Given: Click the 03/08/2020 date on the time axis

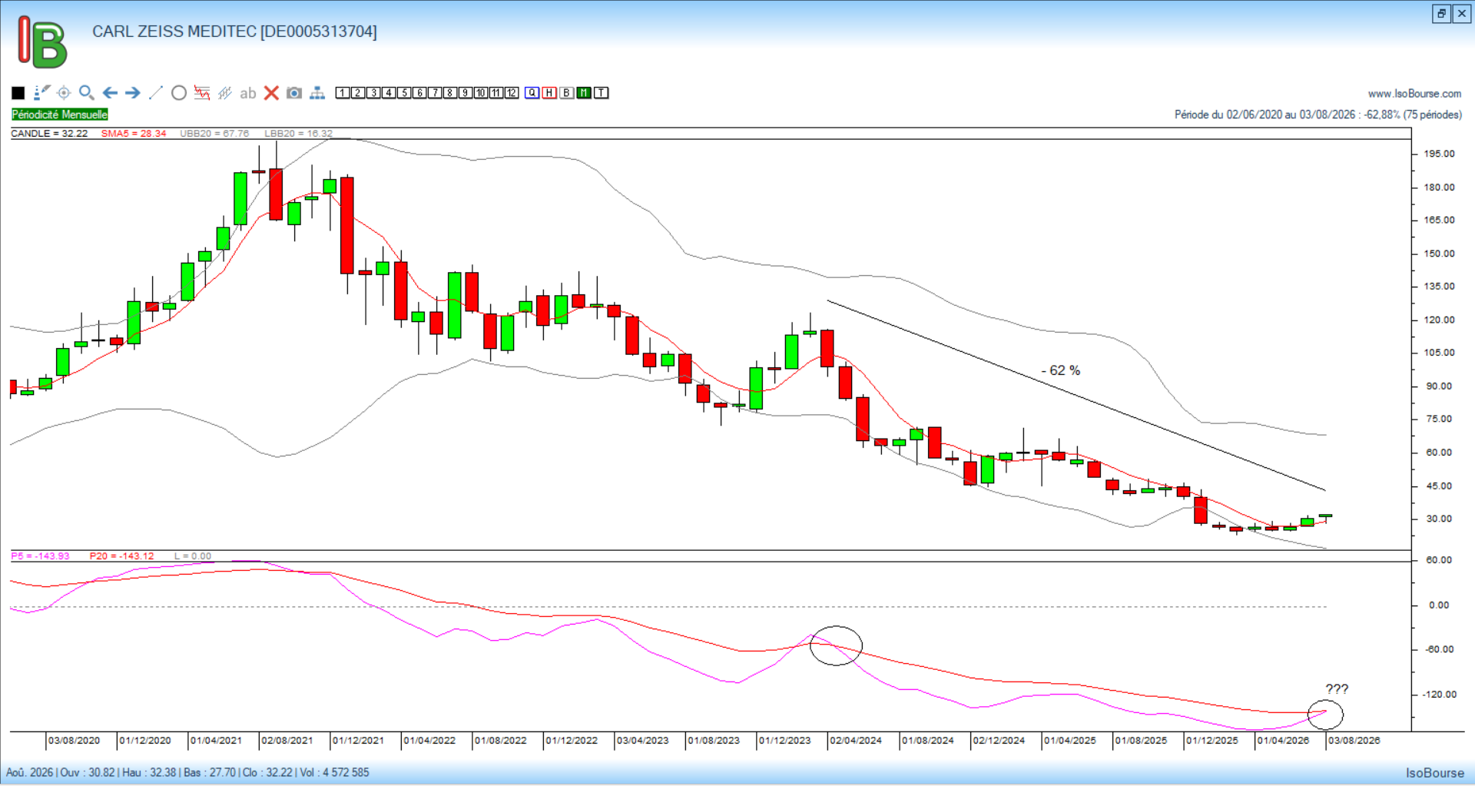Looking at the screenshot, I should point(75,741).
